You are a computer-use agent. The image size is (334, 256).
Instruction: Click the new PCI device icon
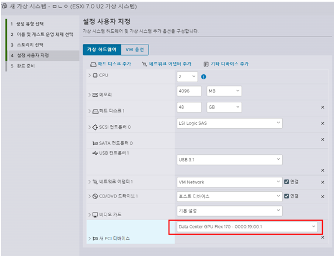[95, 239]
